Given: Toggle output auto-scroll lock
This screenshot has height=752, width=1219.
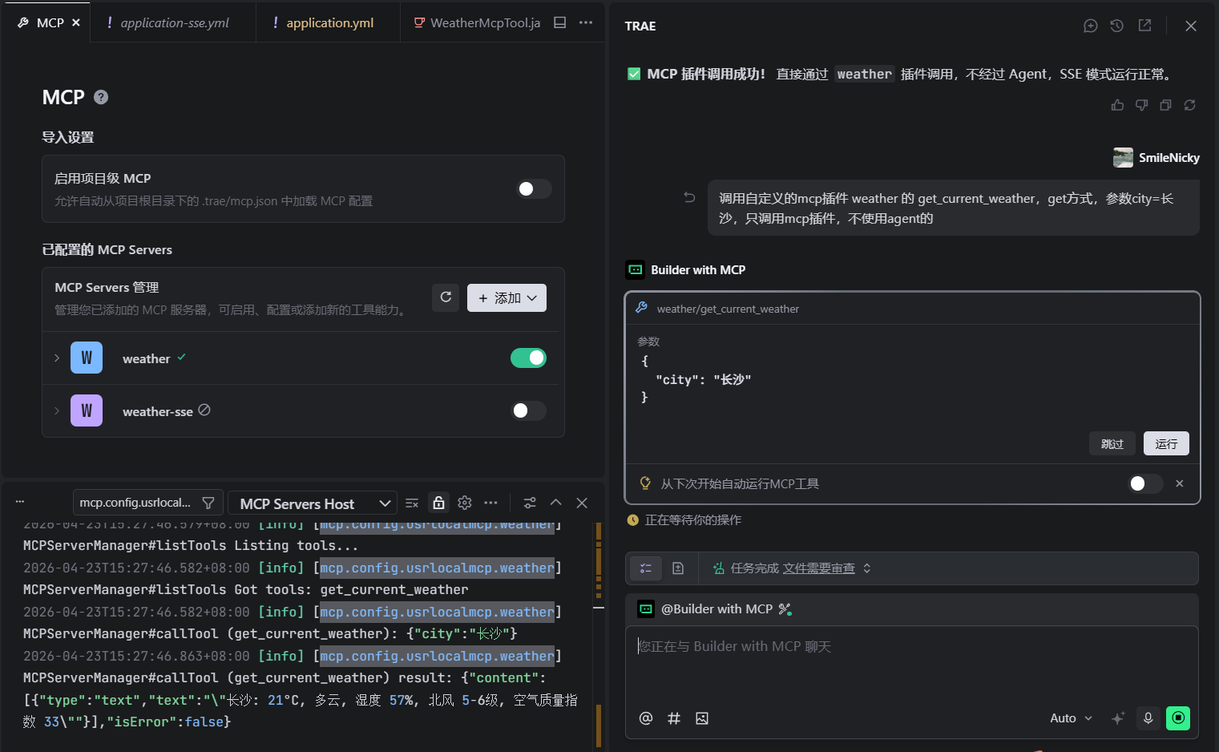Looking at the screenshot, I should (x=438, y=503).
